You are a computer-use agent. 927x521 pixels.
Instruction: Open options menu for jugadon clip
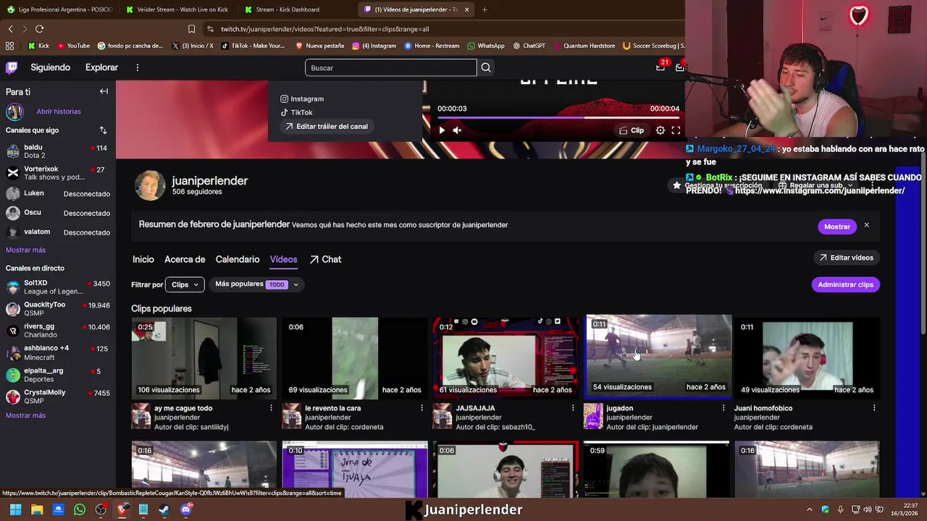(723, 408)
